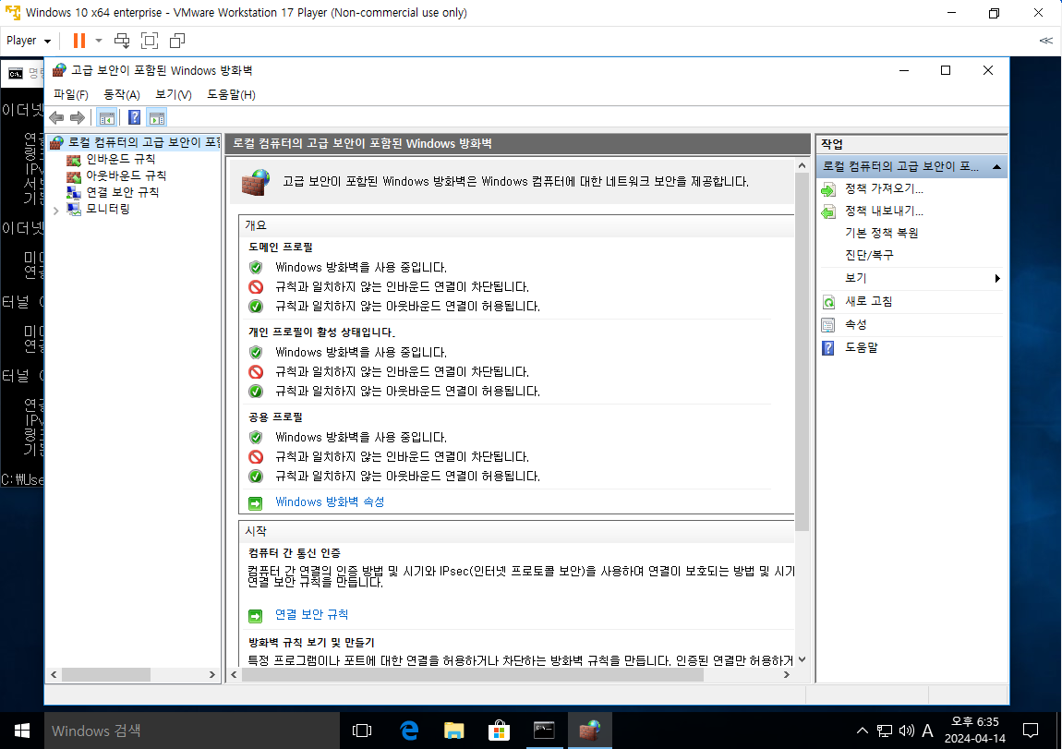Toggle the action pane toolbar icon
This screenshot has width=1062, height=749.
pyautogui.click(x=156, y=118)
